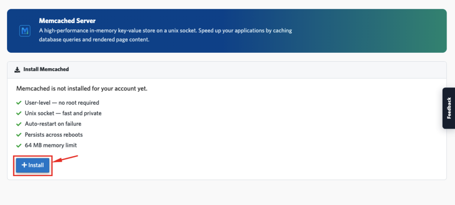Viewport: 455px width, 205px height.
Task: Select the checkmark next to Unix socket
Action: click(19, 114)
